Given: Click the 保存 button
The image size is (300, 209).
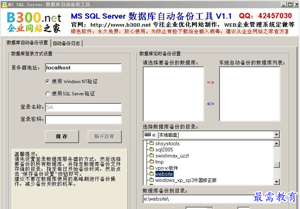Looking at the screenshot, I should pyautogui.click(x=62, y=137).
